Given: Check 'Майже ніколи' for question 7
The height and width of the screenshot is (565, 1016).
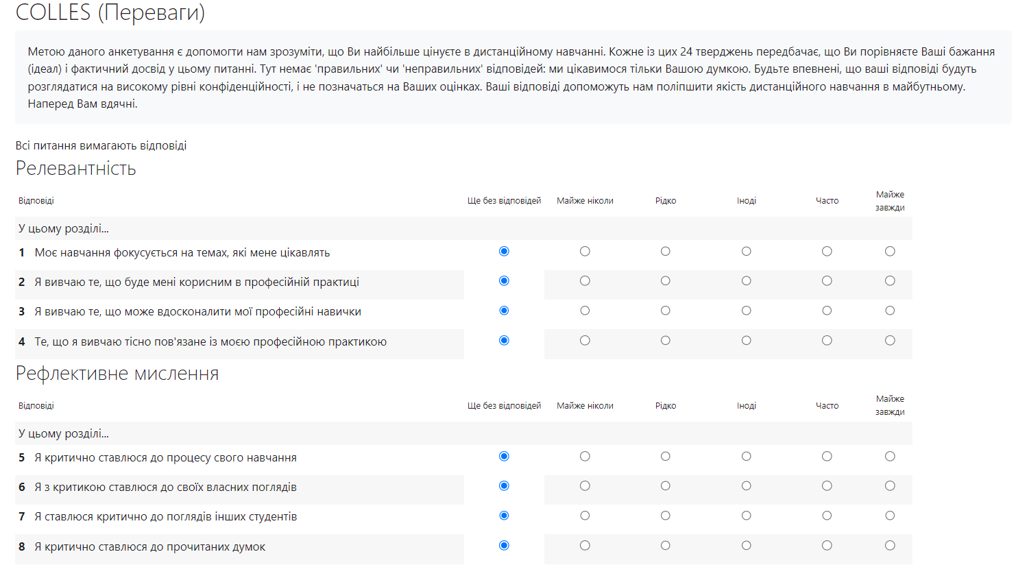Looking at the screenshot, I should [x=585, y=516].
